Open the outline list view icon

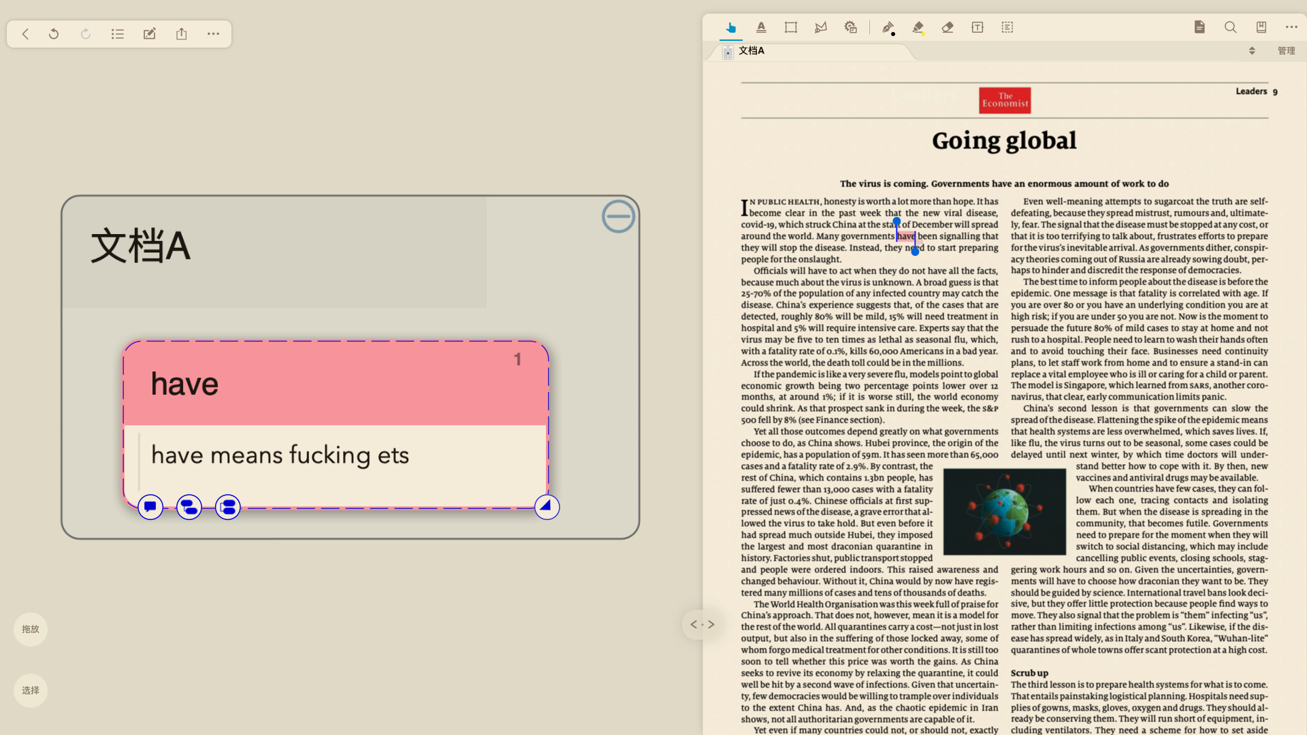pyautogui.click(x=118, y=34)
